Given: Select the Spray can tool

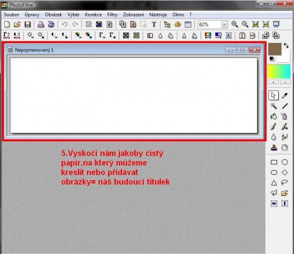Looking at the screenshot, I should point(284,116).
